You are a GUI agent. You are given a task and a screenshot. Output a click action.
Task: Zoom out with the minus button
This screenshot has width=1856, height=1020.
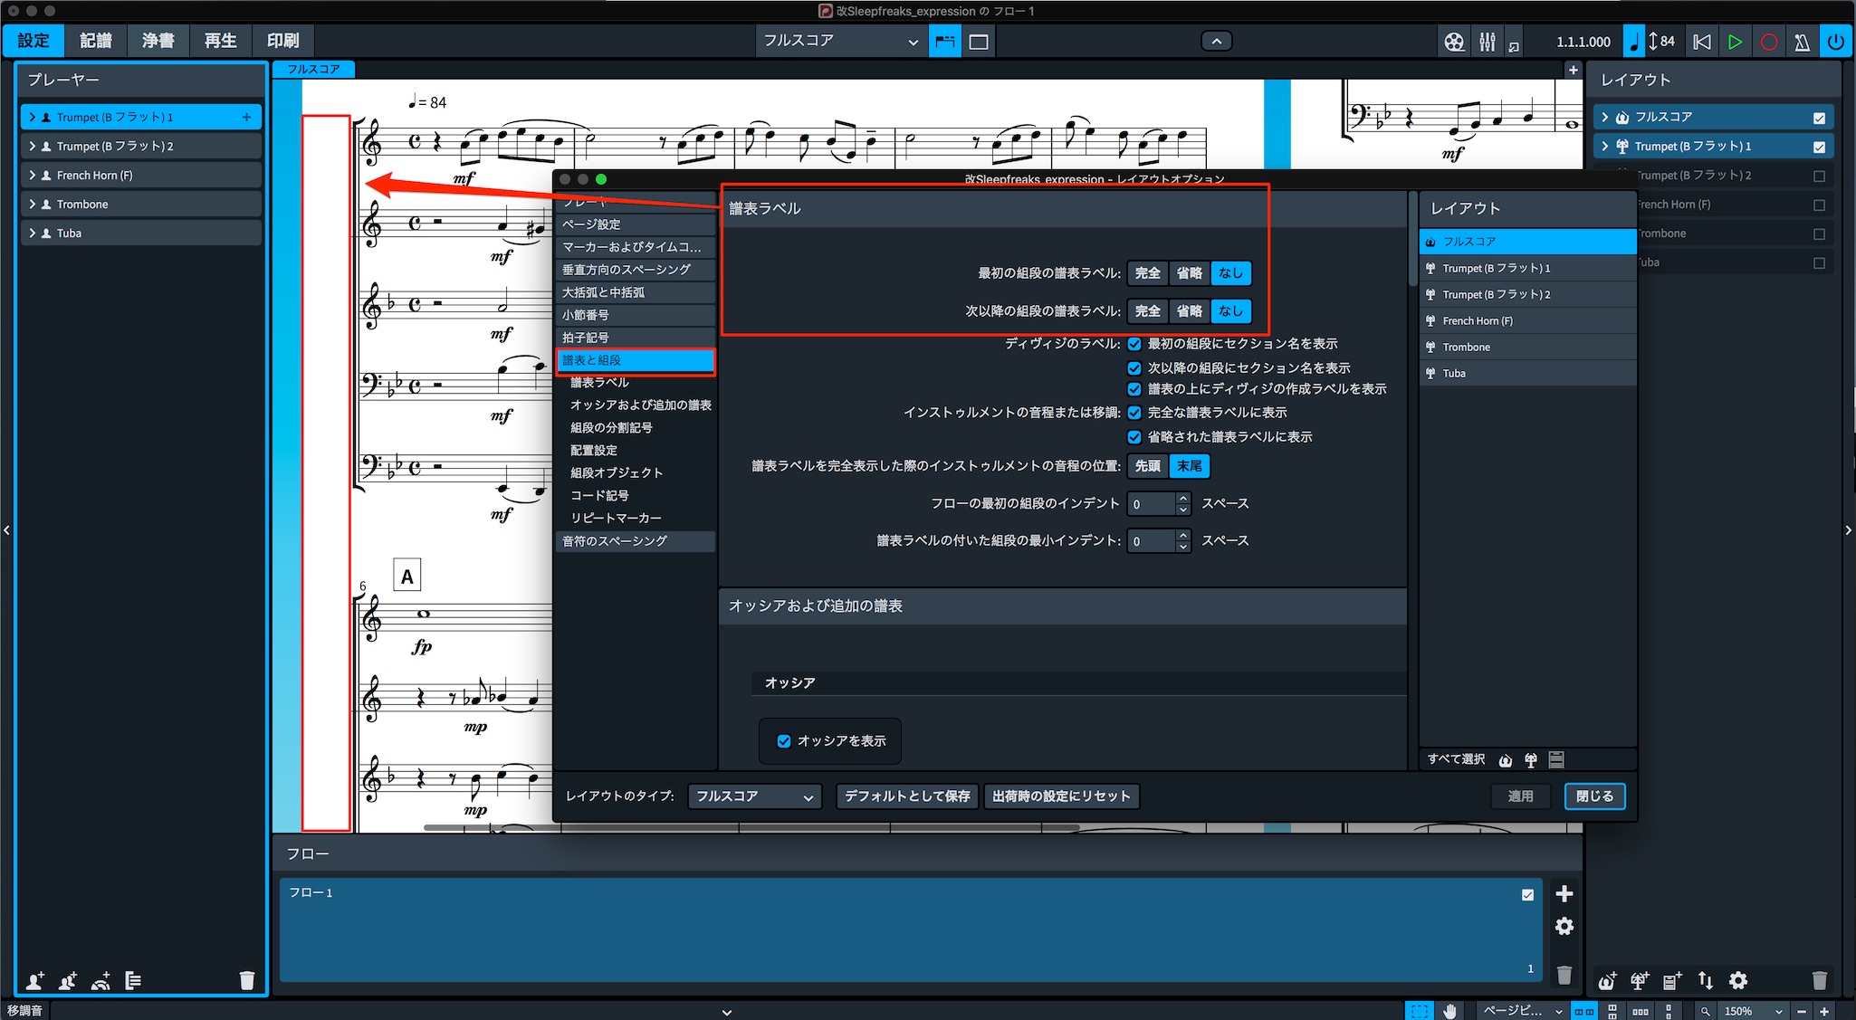[1802, 1011]
